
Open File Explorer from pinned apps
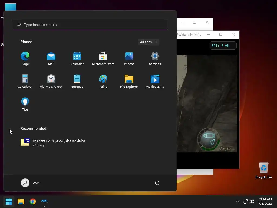click(x=129, y=81)
